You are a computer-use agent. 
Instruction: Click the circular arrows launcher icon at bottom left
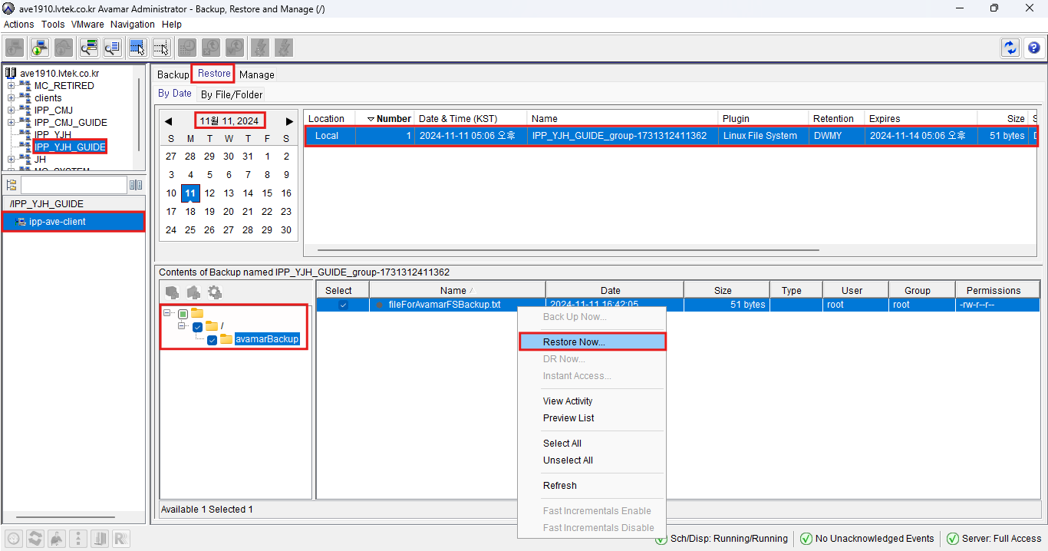click(35, 539)
